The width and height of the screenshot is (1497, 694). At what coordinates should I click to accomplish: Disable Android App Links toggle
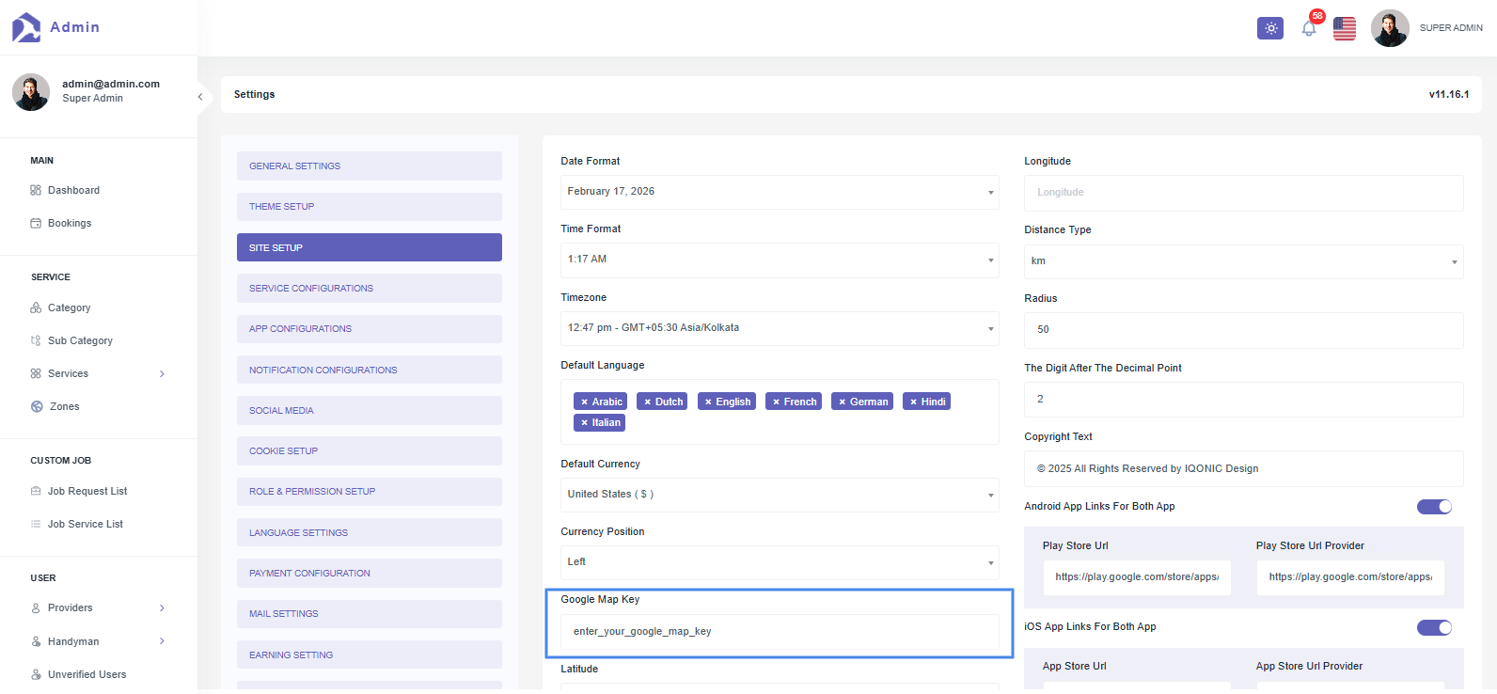(1434, 507)
